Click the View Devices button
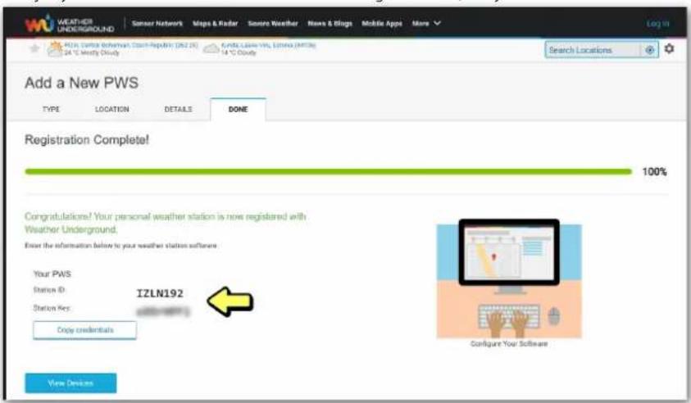The width and height of the screenshot is (691, 403). (x=70, y=383)
